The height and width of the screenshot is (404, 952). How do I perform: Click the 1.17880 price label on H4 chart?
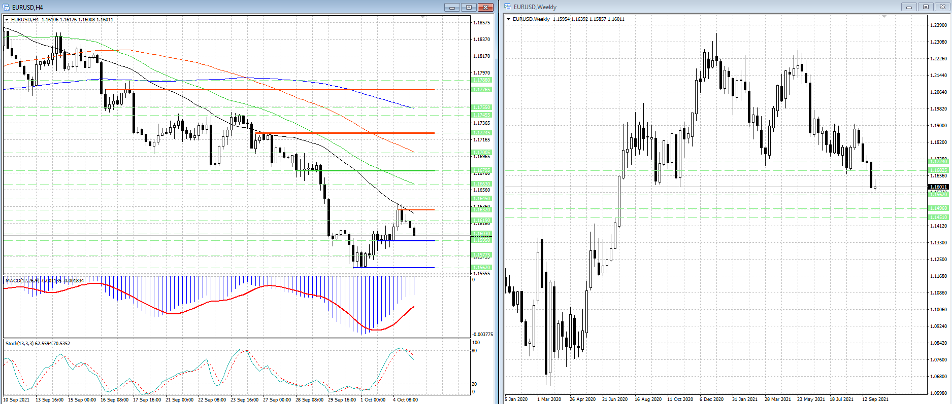(x=482, y=80)
